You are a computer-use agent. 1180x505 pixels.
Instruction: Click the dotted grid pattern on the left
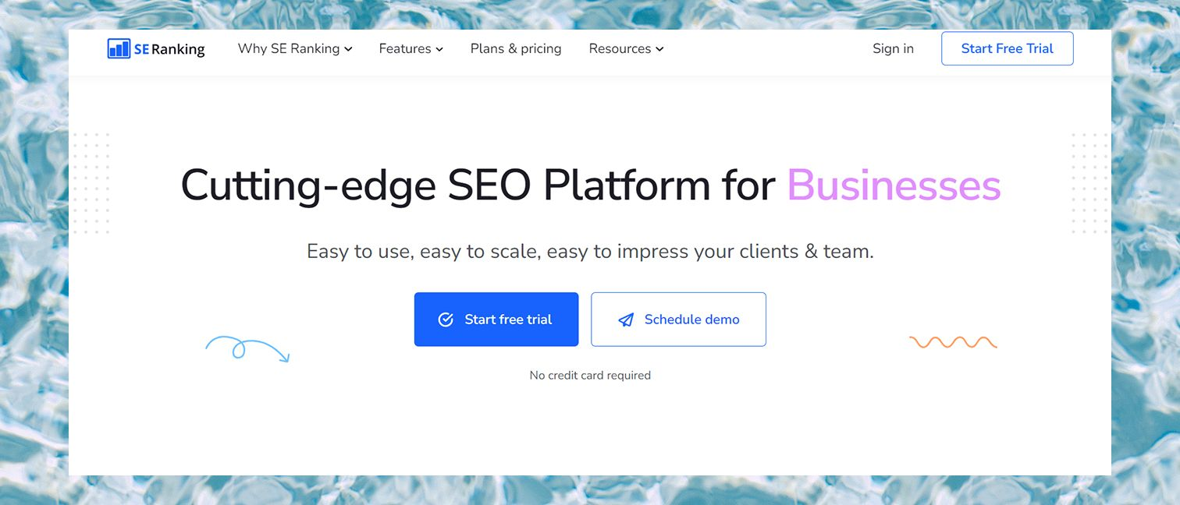91,183
